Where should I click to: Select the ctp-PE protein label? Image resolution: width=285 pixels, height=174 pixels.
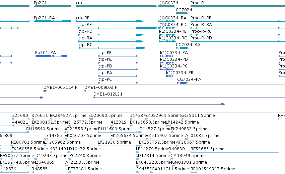(105, 59)
